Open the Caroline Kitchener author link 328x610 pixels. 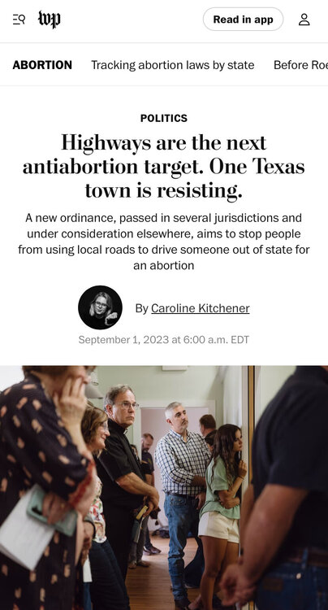(201, 308)
